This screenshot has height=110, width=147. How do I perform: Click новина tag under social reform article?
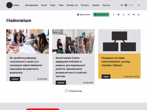15,79
